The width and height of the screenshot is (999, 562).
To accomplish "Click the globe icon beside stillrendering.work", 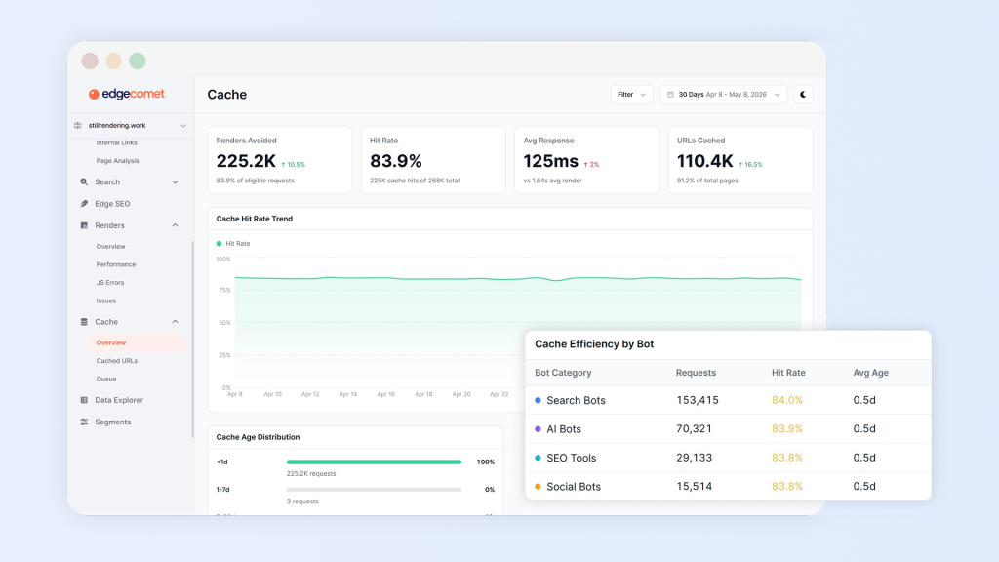I will pyautogui.click(x=78, y=126).
